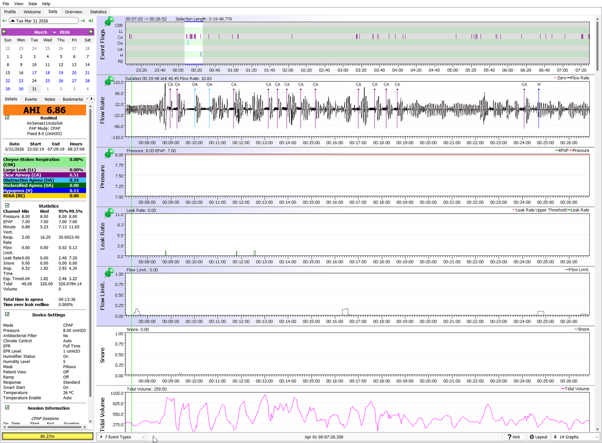Image resolution: width=602 pixels, height=443 pixels.
Task: Go to next day with green right arrow
Action: pyautogui.click(x=83, y=21)
